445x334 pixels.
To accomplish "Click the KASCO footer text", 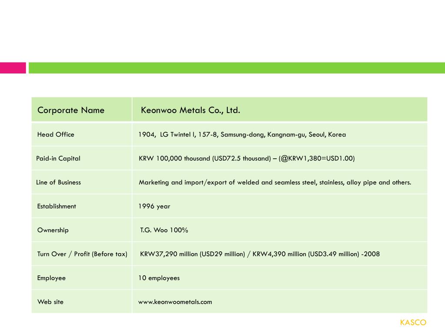I will click(413, 323).
